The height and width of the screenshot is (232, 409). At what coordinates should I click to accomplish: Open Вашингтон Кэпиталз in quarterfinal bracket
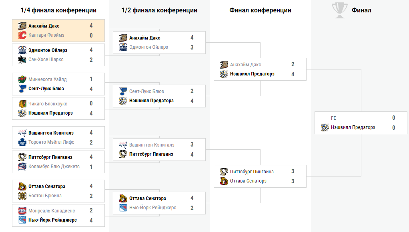[x=51, y=133]
